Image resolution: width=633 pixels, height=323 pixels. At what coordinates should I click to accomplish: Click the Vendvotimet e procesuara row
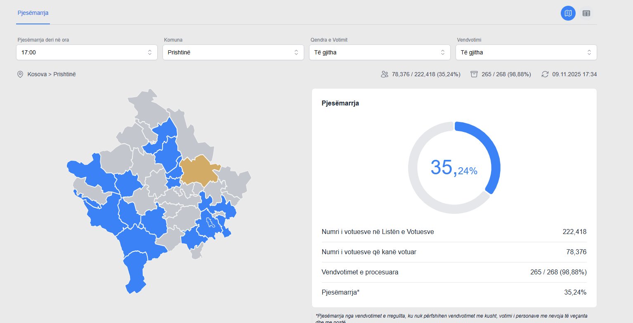(x=454, y=272)
